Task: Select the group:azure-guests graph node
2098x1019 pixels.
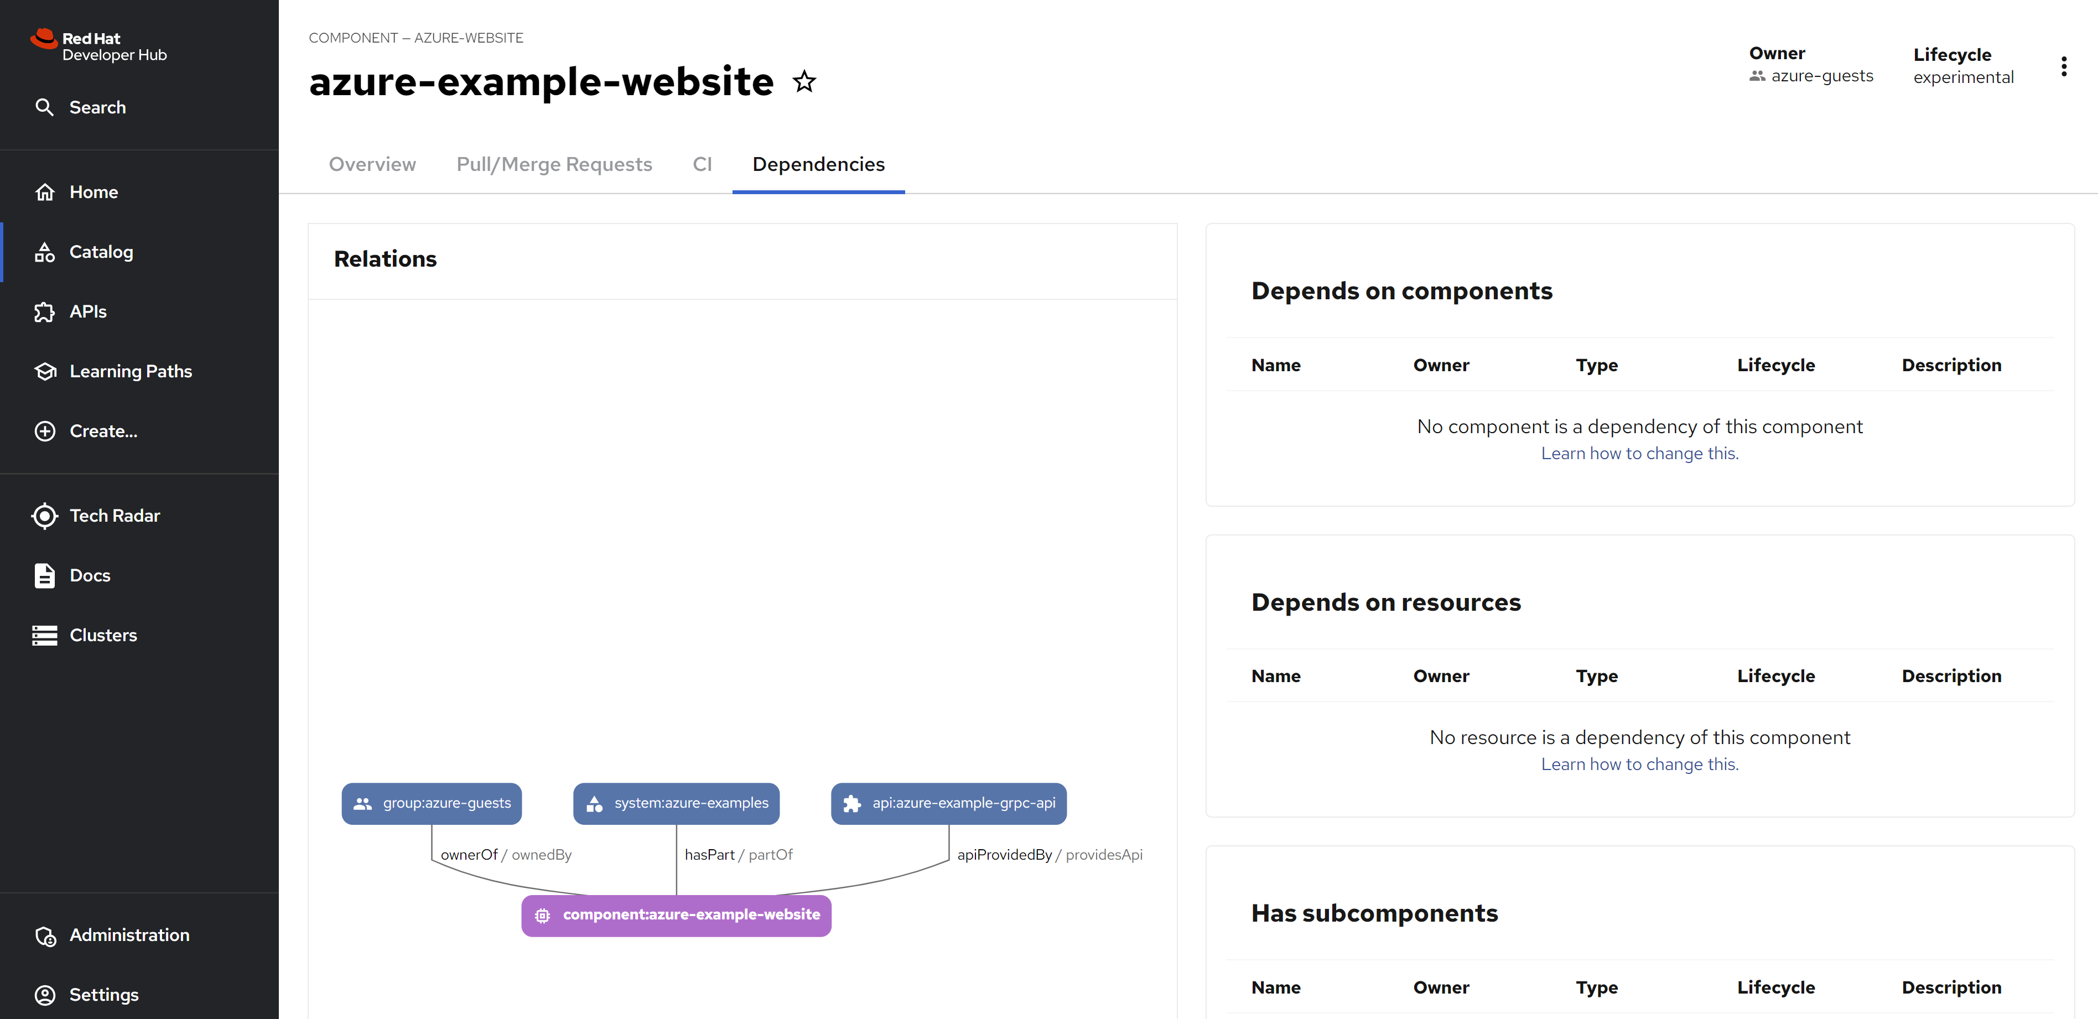Action: point(432,803)
